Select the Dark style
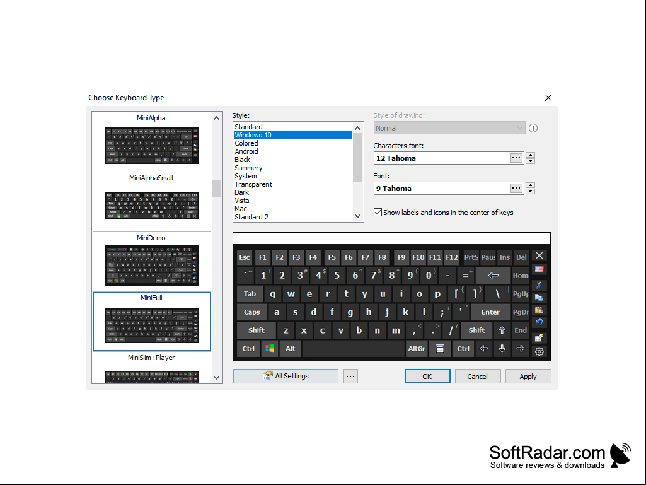Viewport: 646px width, 485px height. click(293, 192)
